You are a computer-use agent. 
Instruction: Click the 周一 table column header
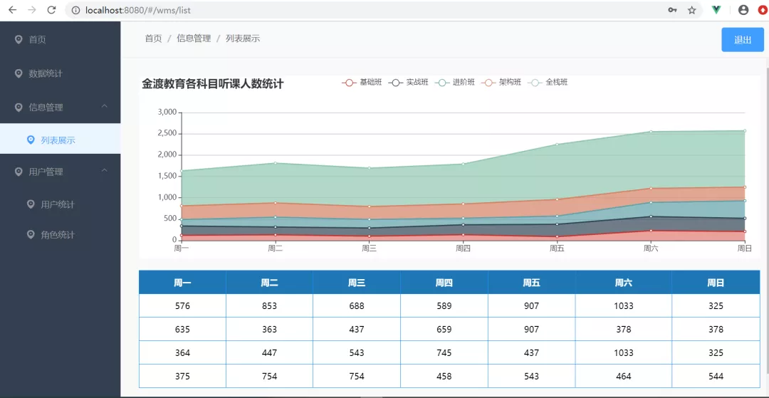(182, 283)
